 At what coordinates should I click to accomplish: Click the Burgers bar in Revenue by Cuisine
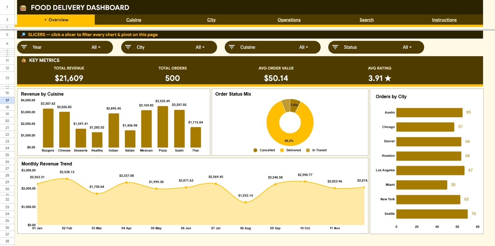coord(48,128)
